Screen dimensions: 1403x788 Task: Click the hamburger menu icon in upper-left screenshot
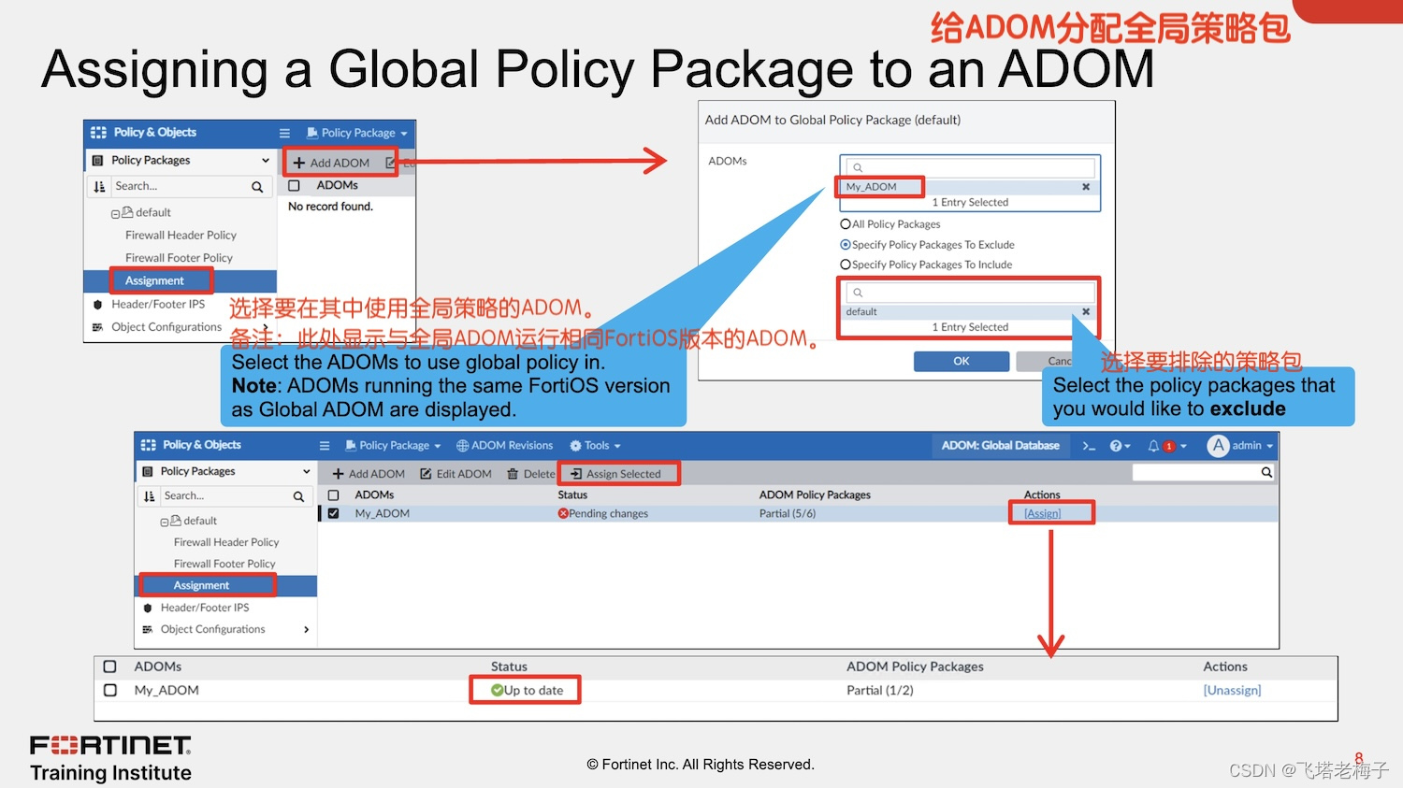tap(284, 133)
